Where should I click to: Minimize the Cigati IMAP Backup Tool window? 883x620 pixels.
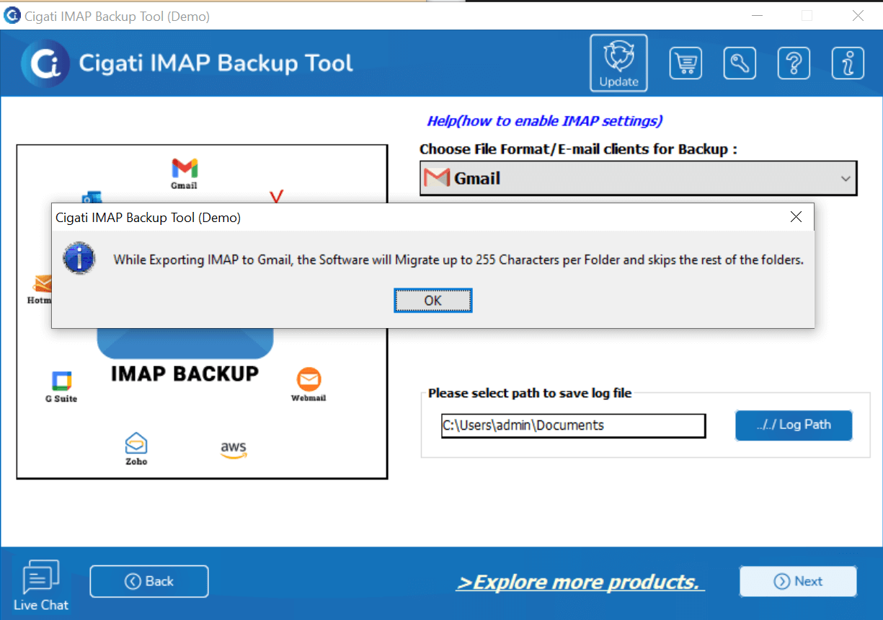pyautogui.click(x=758, y=15)
